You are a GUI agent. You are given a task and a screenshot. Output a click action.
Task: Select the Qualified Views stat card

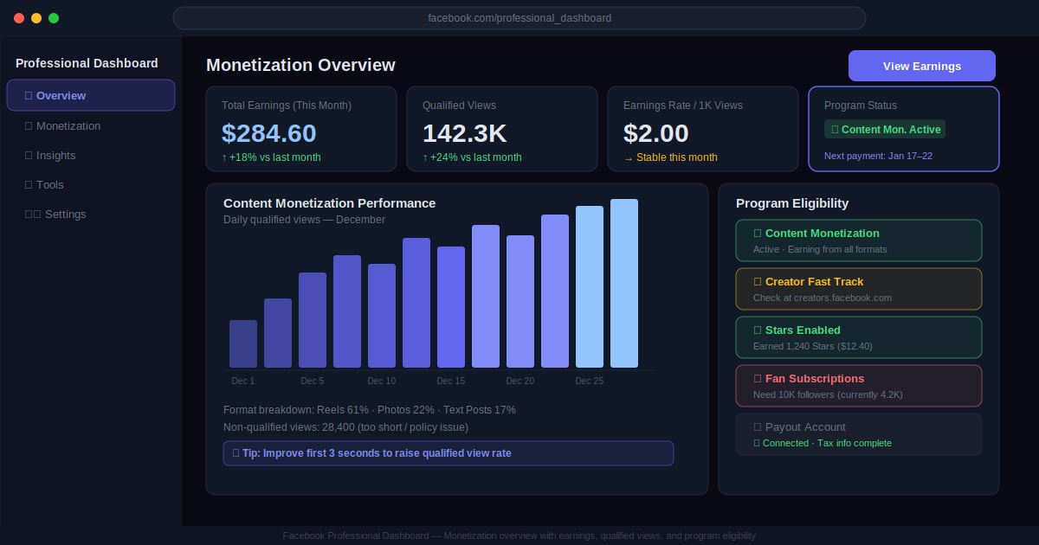pos(502,129)
